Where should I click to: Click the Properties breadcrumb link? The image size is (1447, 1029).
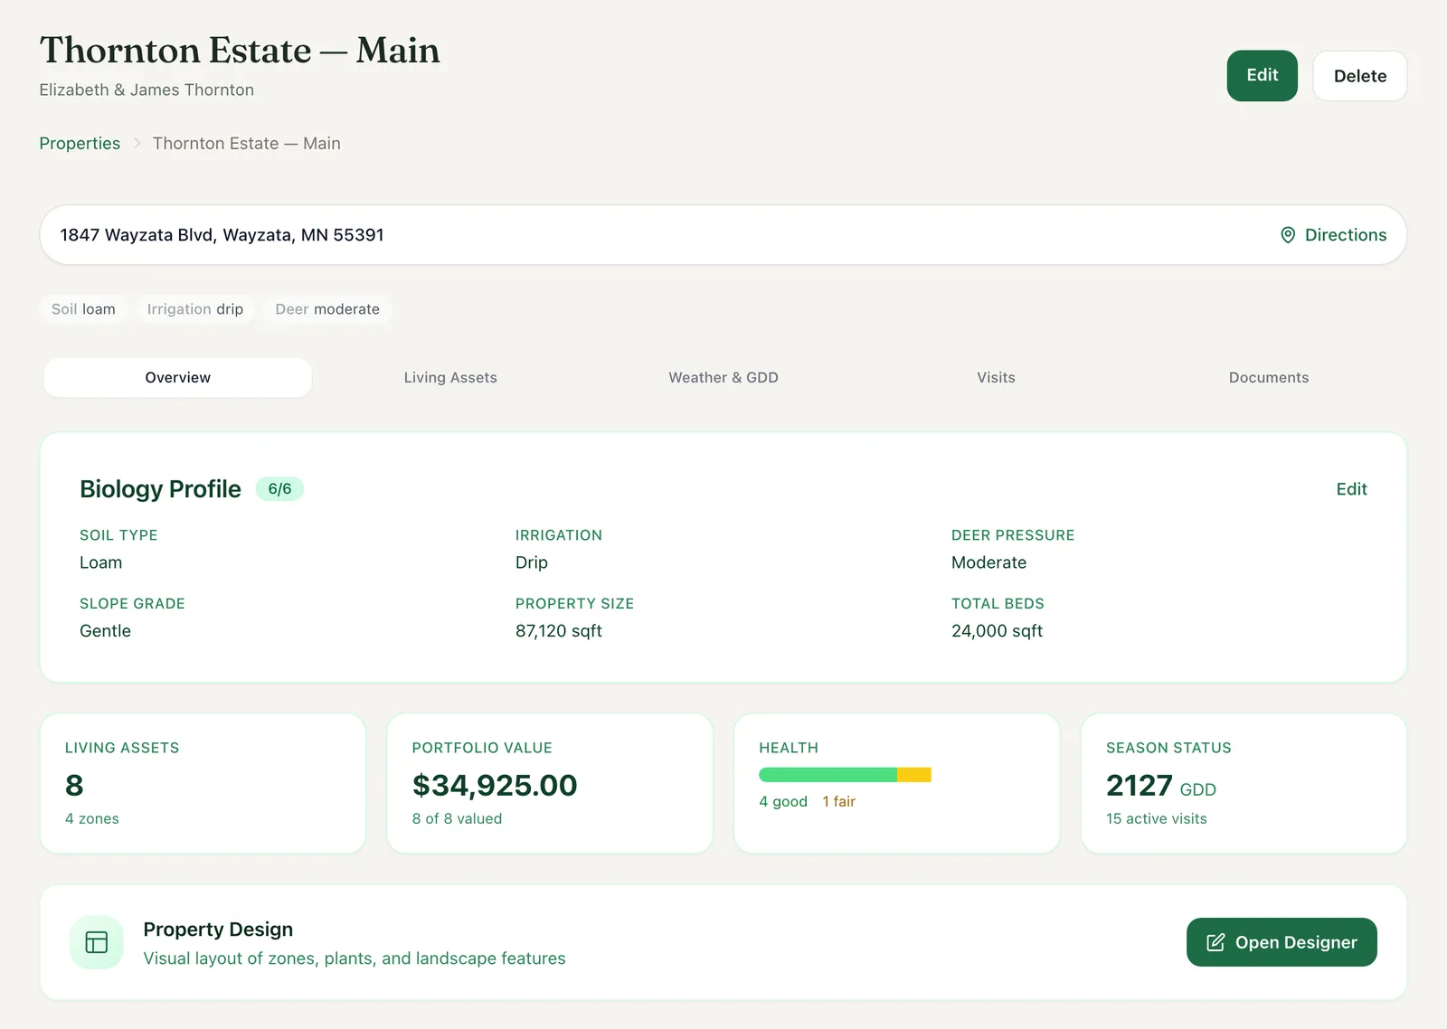click(x=80, y=144)
